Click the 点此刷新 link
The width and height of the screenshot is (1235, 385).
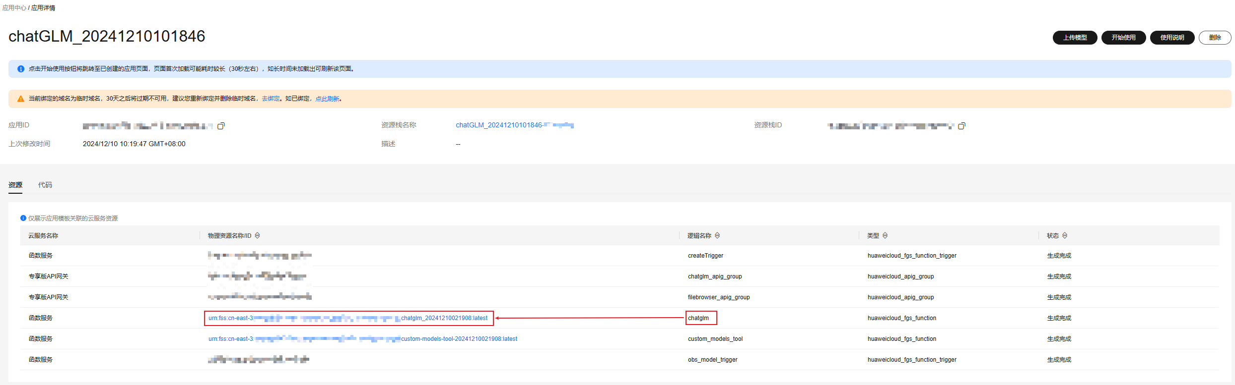point(327,99)
